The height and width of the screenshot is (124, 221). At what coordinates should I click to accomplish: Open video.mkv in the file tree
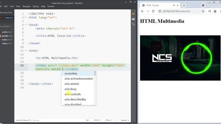7,44
